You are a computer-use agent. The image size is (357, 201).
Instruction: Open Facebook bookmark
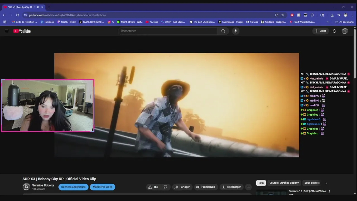pyautogui.click(x=47, y=22)
